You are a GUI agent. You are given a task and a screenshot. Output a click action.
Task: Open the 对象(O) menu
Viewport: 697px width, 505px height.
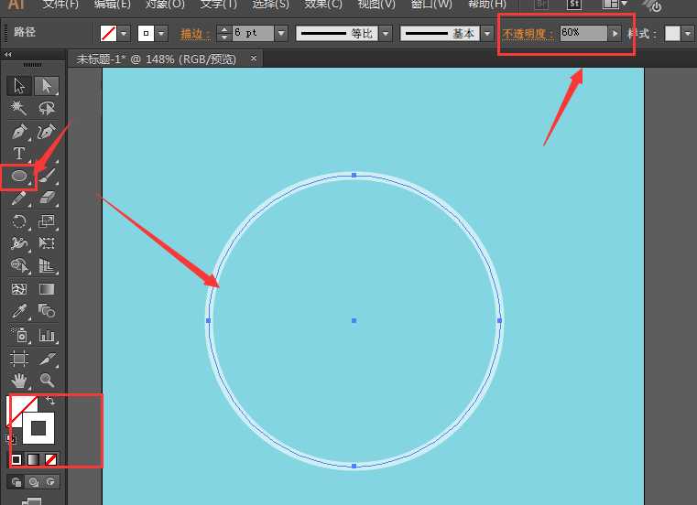coord(165,5)
